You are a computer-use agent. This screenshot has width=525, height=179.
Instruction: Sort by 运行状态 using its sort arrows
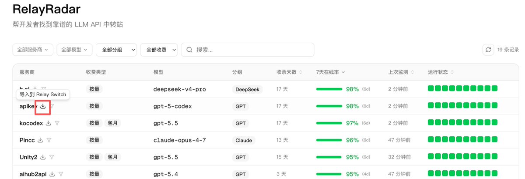(x=452, y=72)
